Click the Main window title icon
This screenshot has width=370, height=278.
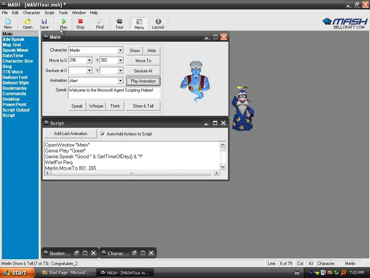pyautogui.click(x=46, y=37)
